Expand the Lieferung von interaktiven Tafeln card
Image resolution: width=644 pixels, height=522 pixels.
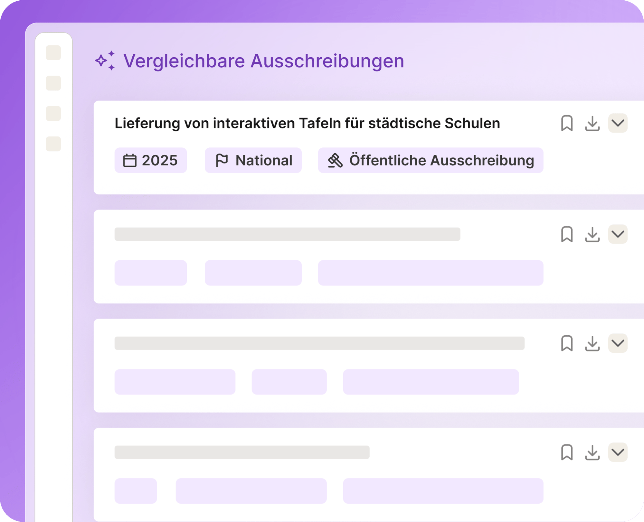pos(618,123)
